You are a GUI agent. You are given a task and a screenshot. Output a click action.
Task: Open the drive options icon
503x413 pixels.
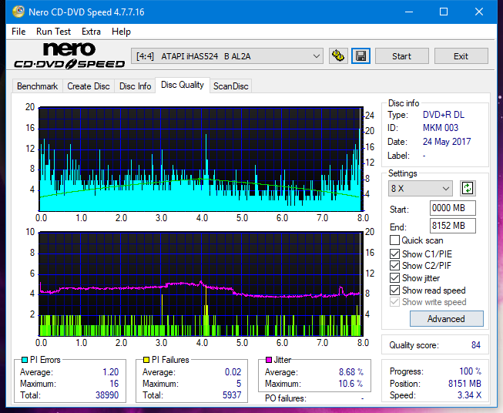pyautogui.click(x=338, y=56)
